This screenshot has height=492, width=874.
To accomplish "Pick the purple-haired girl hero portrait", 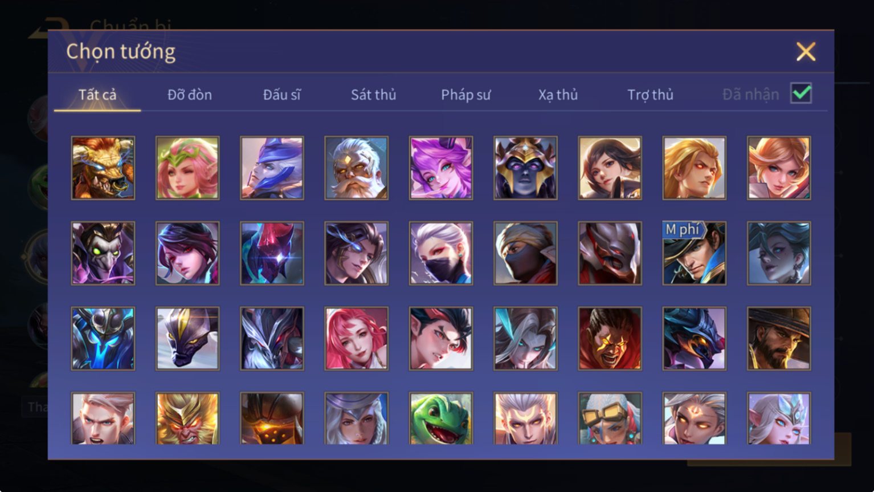I will [441, 168].
